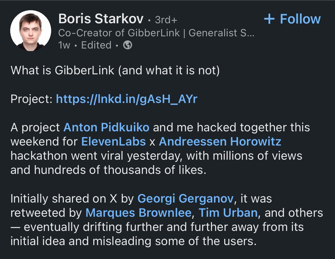The image size is (335, 259).
Task: Open Anton Pidkuiko's profile mention
Action: tap(106, 127)
